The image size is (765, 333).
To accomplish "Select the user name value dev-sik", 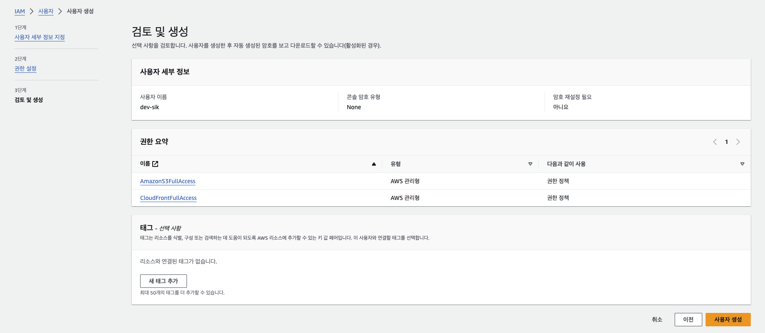I will pyautogui.click(x=150, y=107).
